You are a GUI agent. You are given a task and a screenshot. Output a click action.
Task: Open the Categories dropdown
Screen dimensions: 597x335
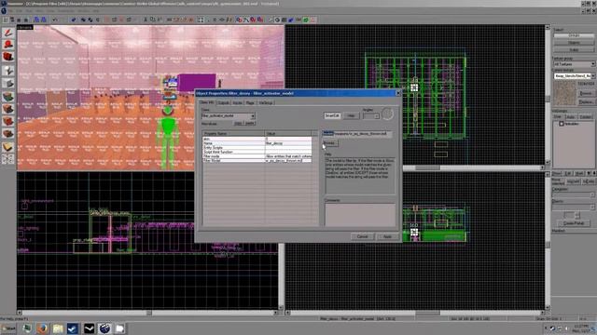pos(573,194)
